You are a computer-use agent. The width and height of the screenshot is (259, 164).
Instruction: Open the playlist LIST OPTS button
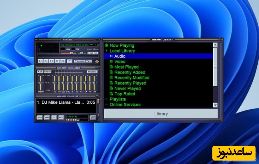(93, 118)
